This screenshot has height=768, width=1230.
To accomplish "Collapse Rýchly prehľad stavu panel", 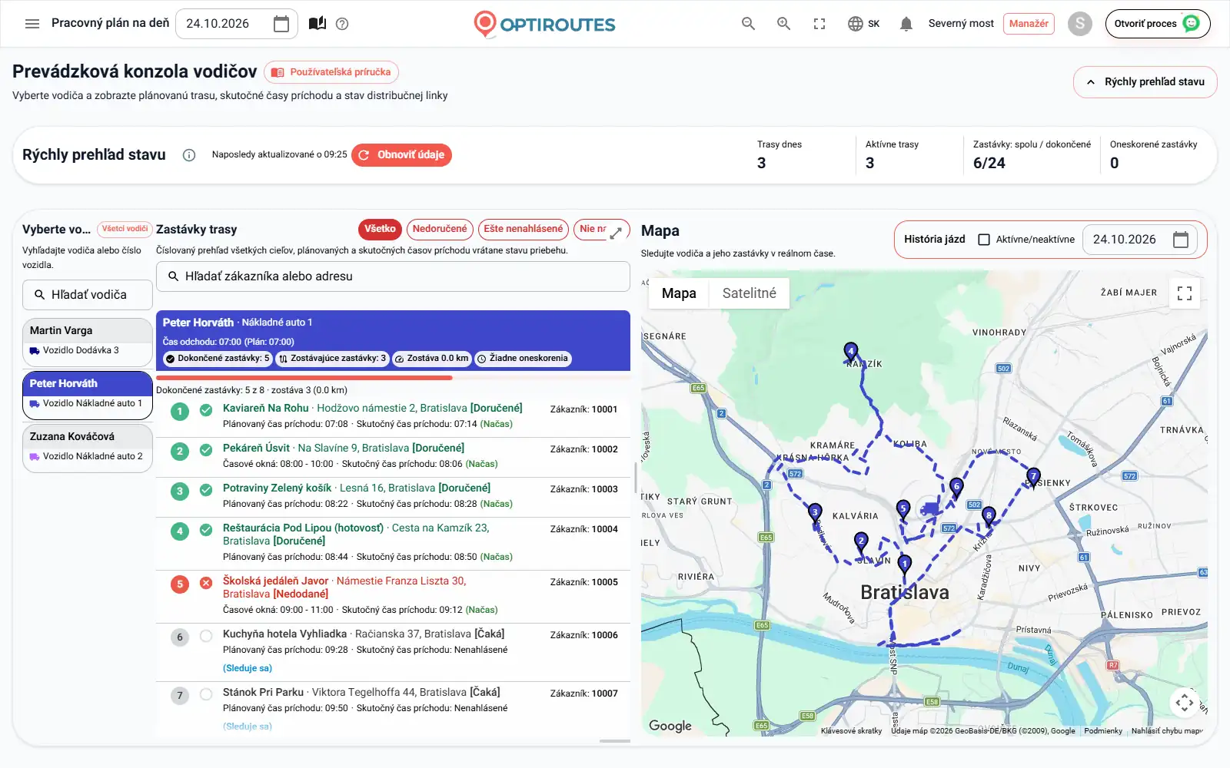I will coord(1145,82).
